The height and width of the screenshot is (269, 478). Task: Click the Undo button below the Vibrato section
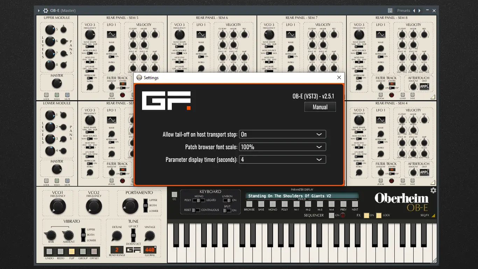(x=49, y=251)
